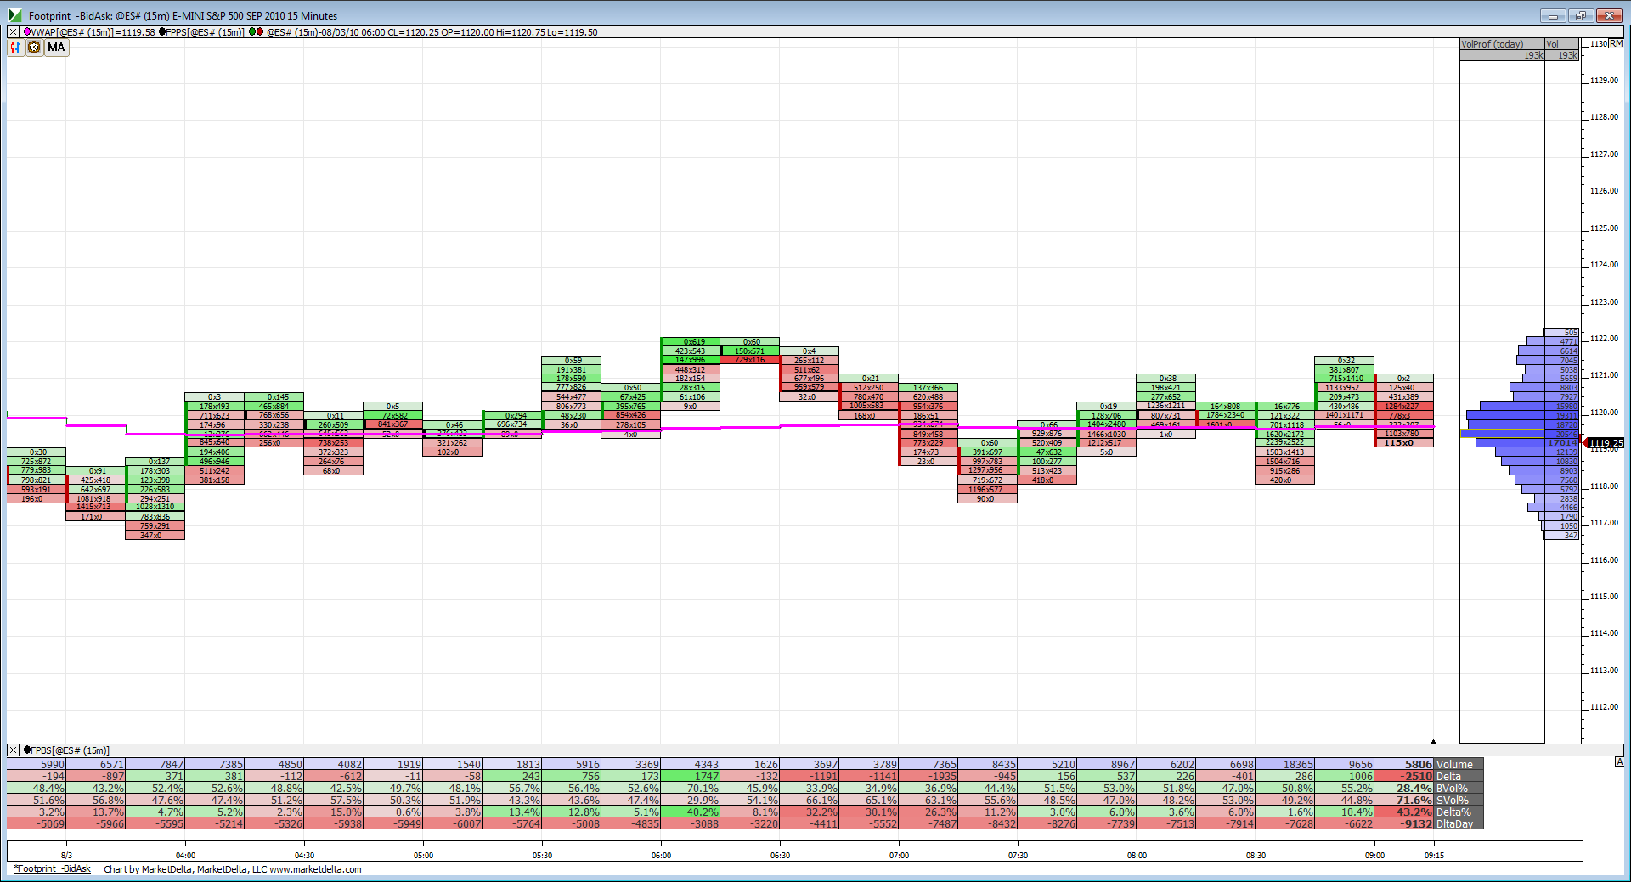
Task: Click the 18365 volume cell
Action: click(x=1285, y=765)
